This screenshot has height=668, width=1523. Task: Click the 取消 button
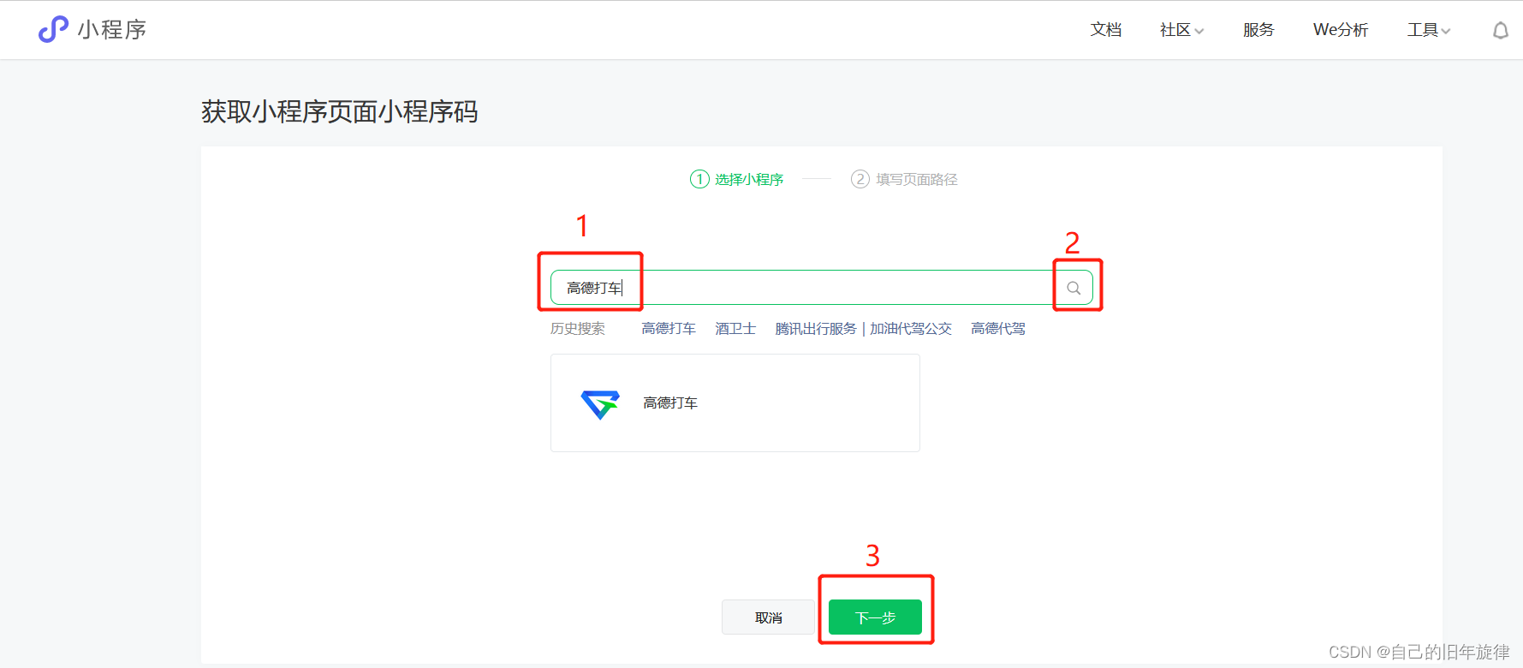768,617
